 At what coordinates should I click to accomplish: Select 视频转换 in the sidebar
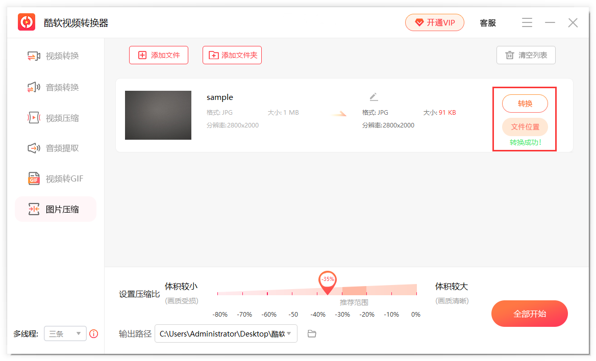coord(56,56)
